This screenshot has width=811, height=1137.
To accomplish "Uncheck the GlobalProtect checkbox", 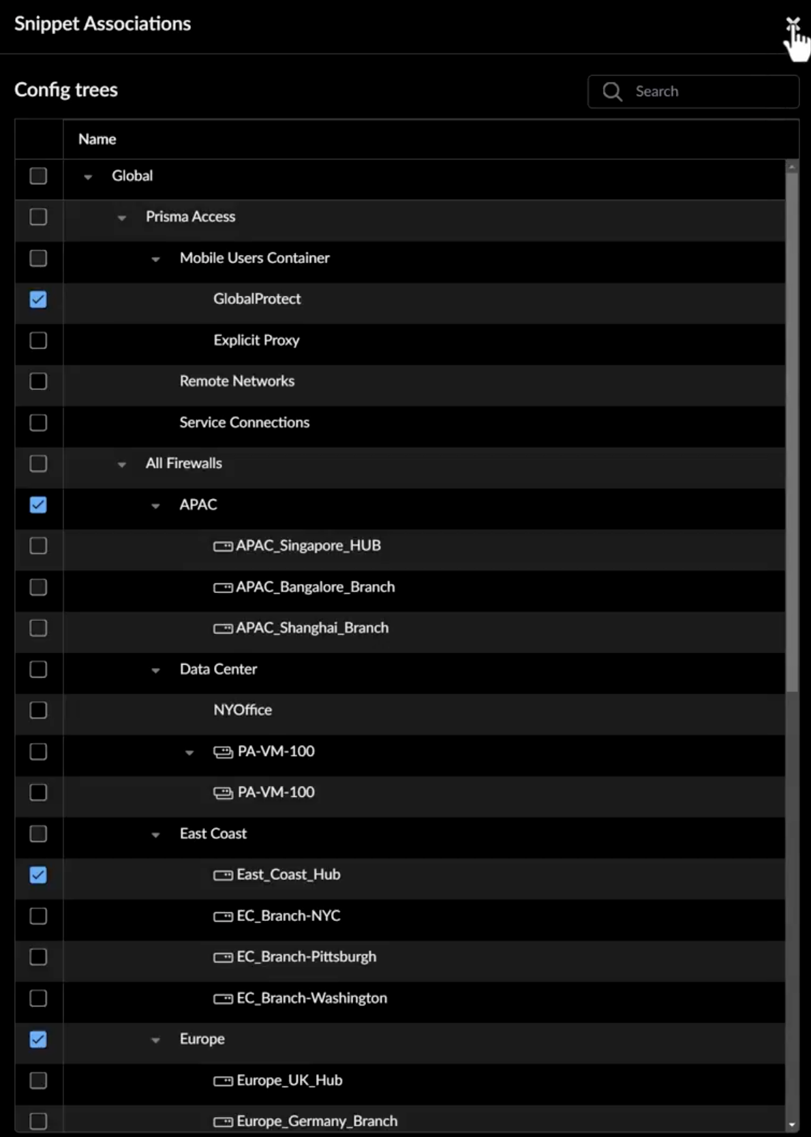I will (38, 299).
